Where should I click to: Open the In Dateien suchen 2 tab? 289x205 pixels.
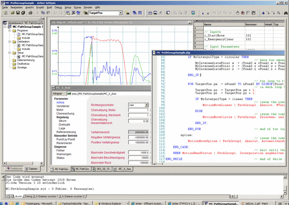pos(73,196)
